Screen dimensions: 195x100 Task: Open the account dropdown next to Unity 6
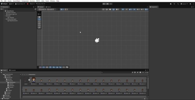[x=11, y=4]
